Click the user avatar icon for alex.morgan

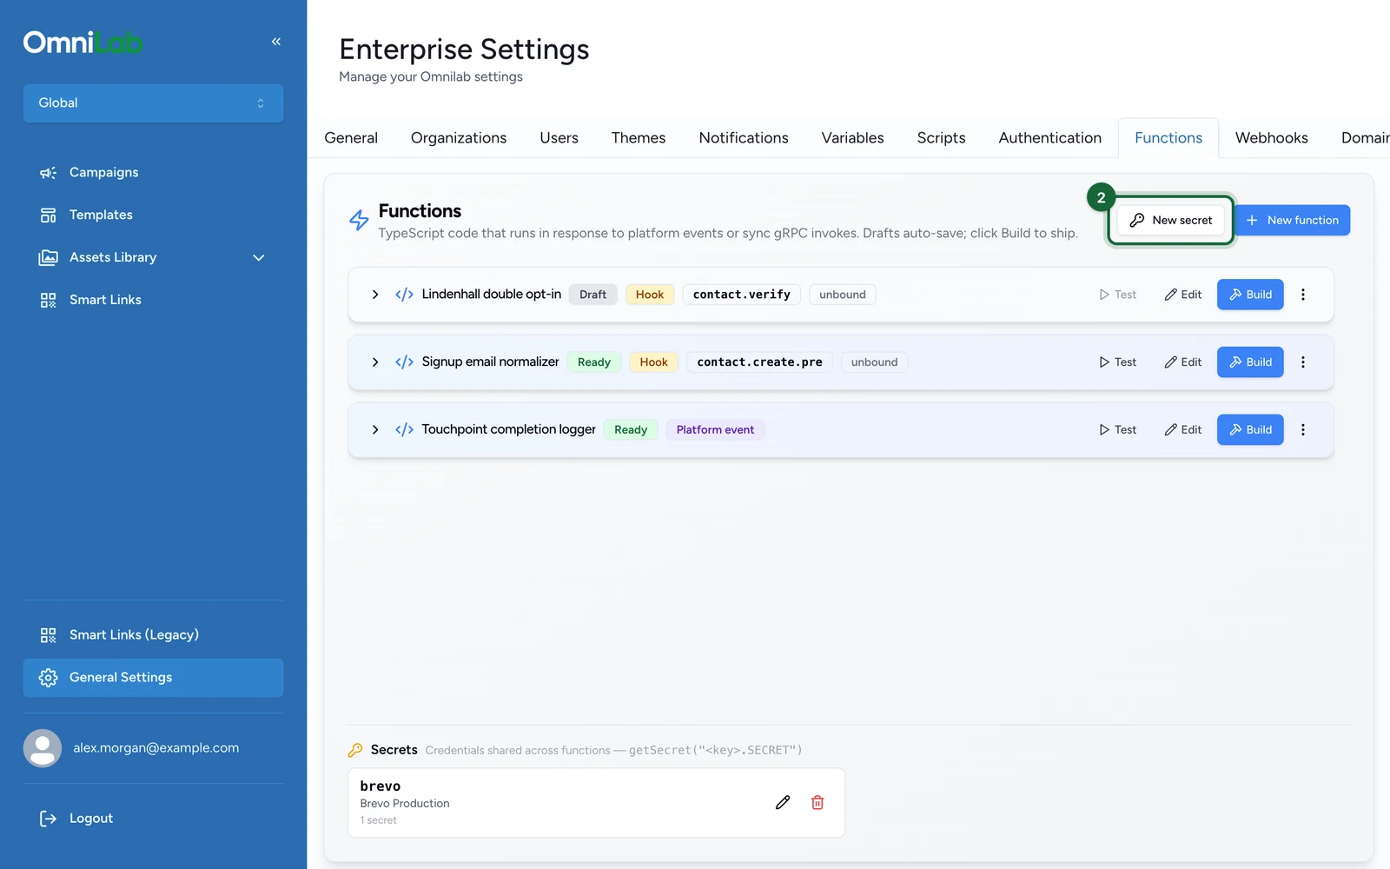43,748
